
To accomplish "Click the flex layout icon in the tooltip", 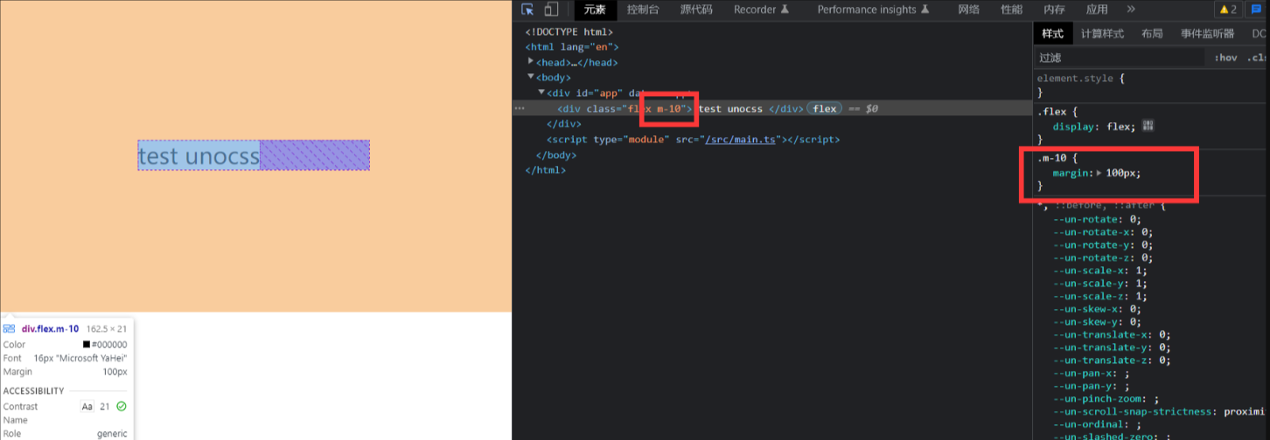I will pyautogui.click(x=9, y=329).
